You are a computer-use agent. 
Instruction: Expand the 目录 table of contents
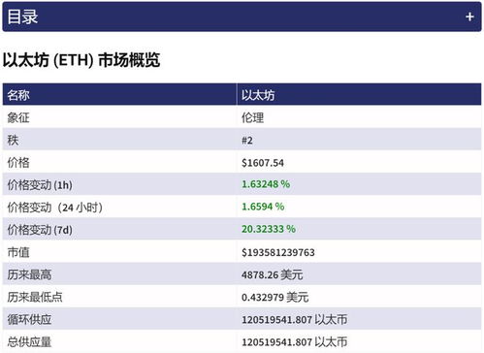tap(242, 16)
